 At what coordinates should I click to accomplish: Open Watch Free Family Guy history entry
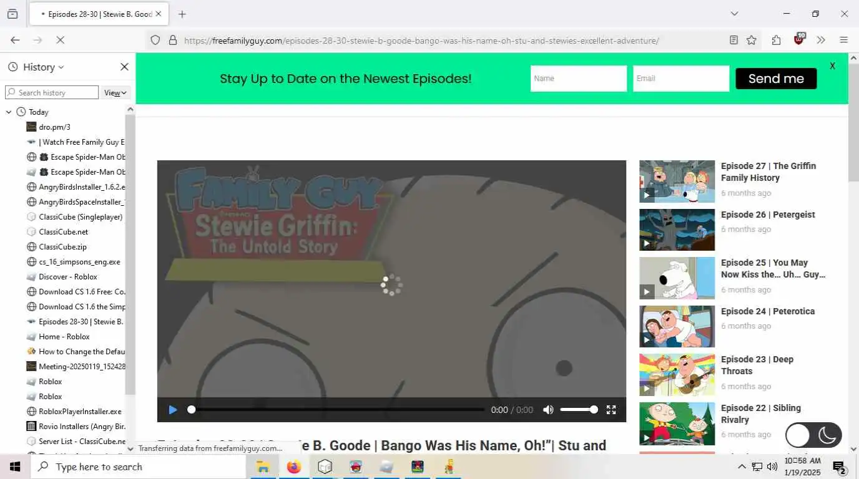(x=75, y=142)
